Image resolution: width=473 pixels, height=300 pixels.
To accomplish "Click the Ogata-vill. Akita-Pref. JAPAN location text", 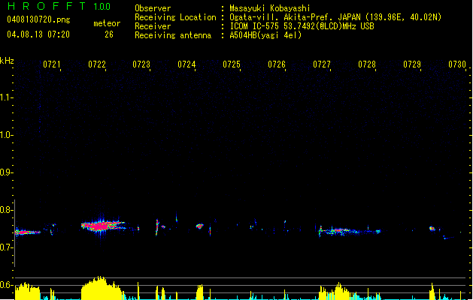I will 335,17.
